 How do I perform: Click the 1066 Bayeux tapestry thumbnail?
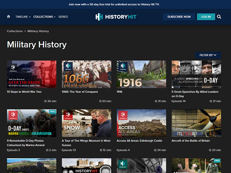[x=87, y=74]
